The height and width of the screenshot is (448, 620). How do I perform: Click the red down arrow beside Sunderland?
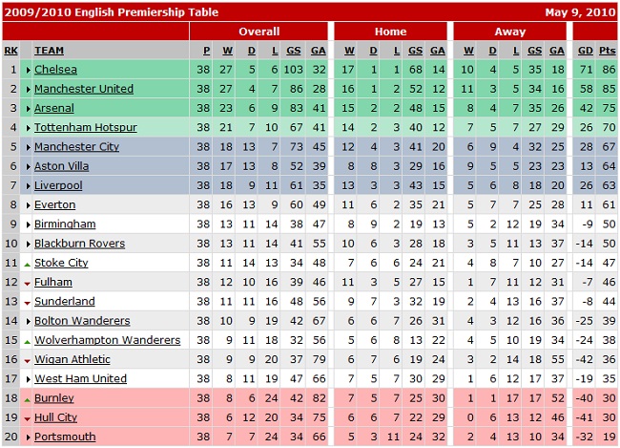click(x=28, y=302)
